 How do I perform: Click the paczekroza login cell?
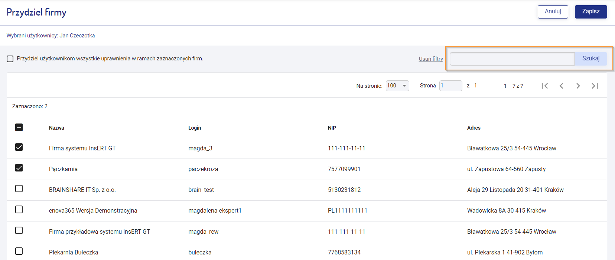203,169
